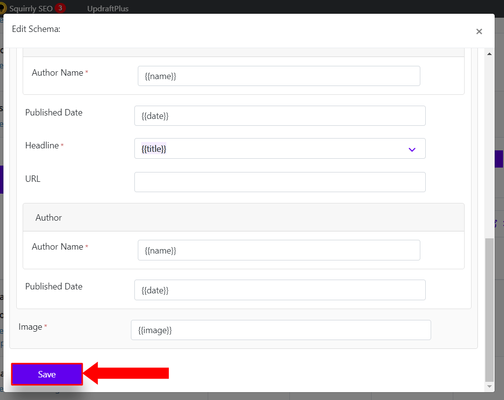Open the Headline {{title}} combo box
504x400 pixels.
(280, 148)
